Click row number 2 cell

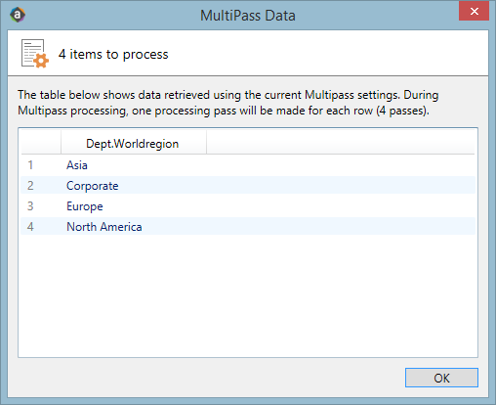(x=30, y=186)
